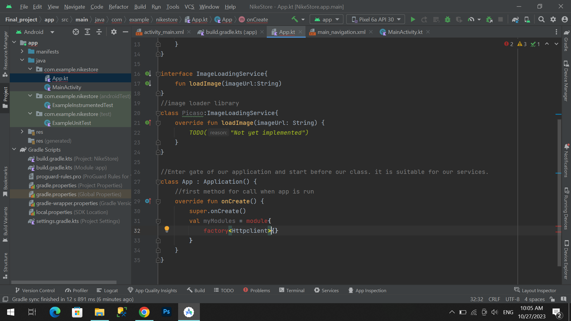Toggle the Device Explorer tool window
The width and height of the screenshot is (571, 321).
(566, 260)
